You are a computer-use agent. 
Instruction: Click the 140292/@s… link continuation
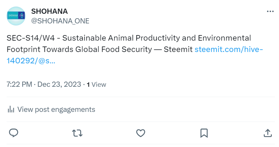31,61
